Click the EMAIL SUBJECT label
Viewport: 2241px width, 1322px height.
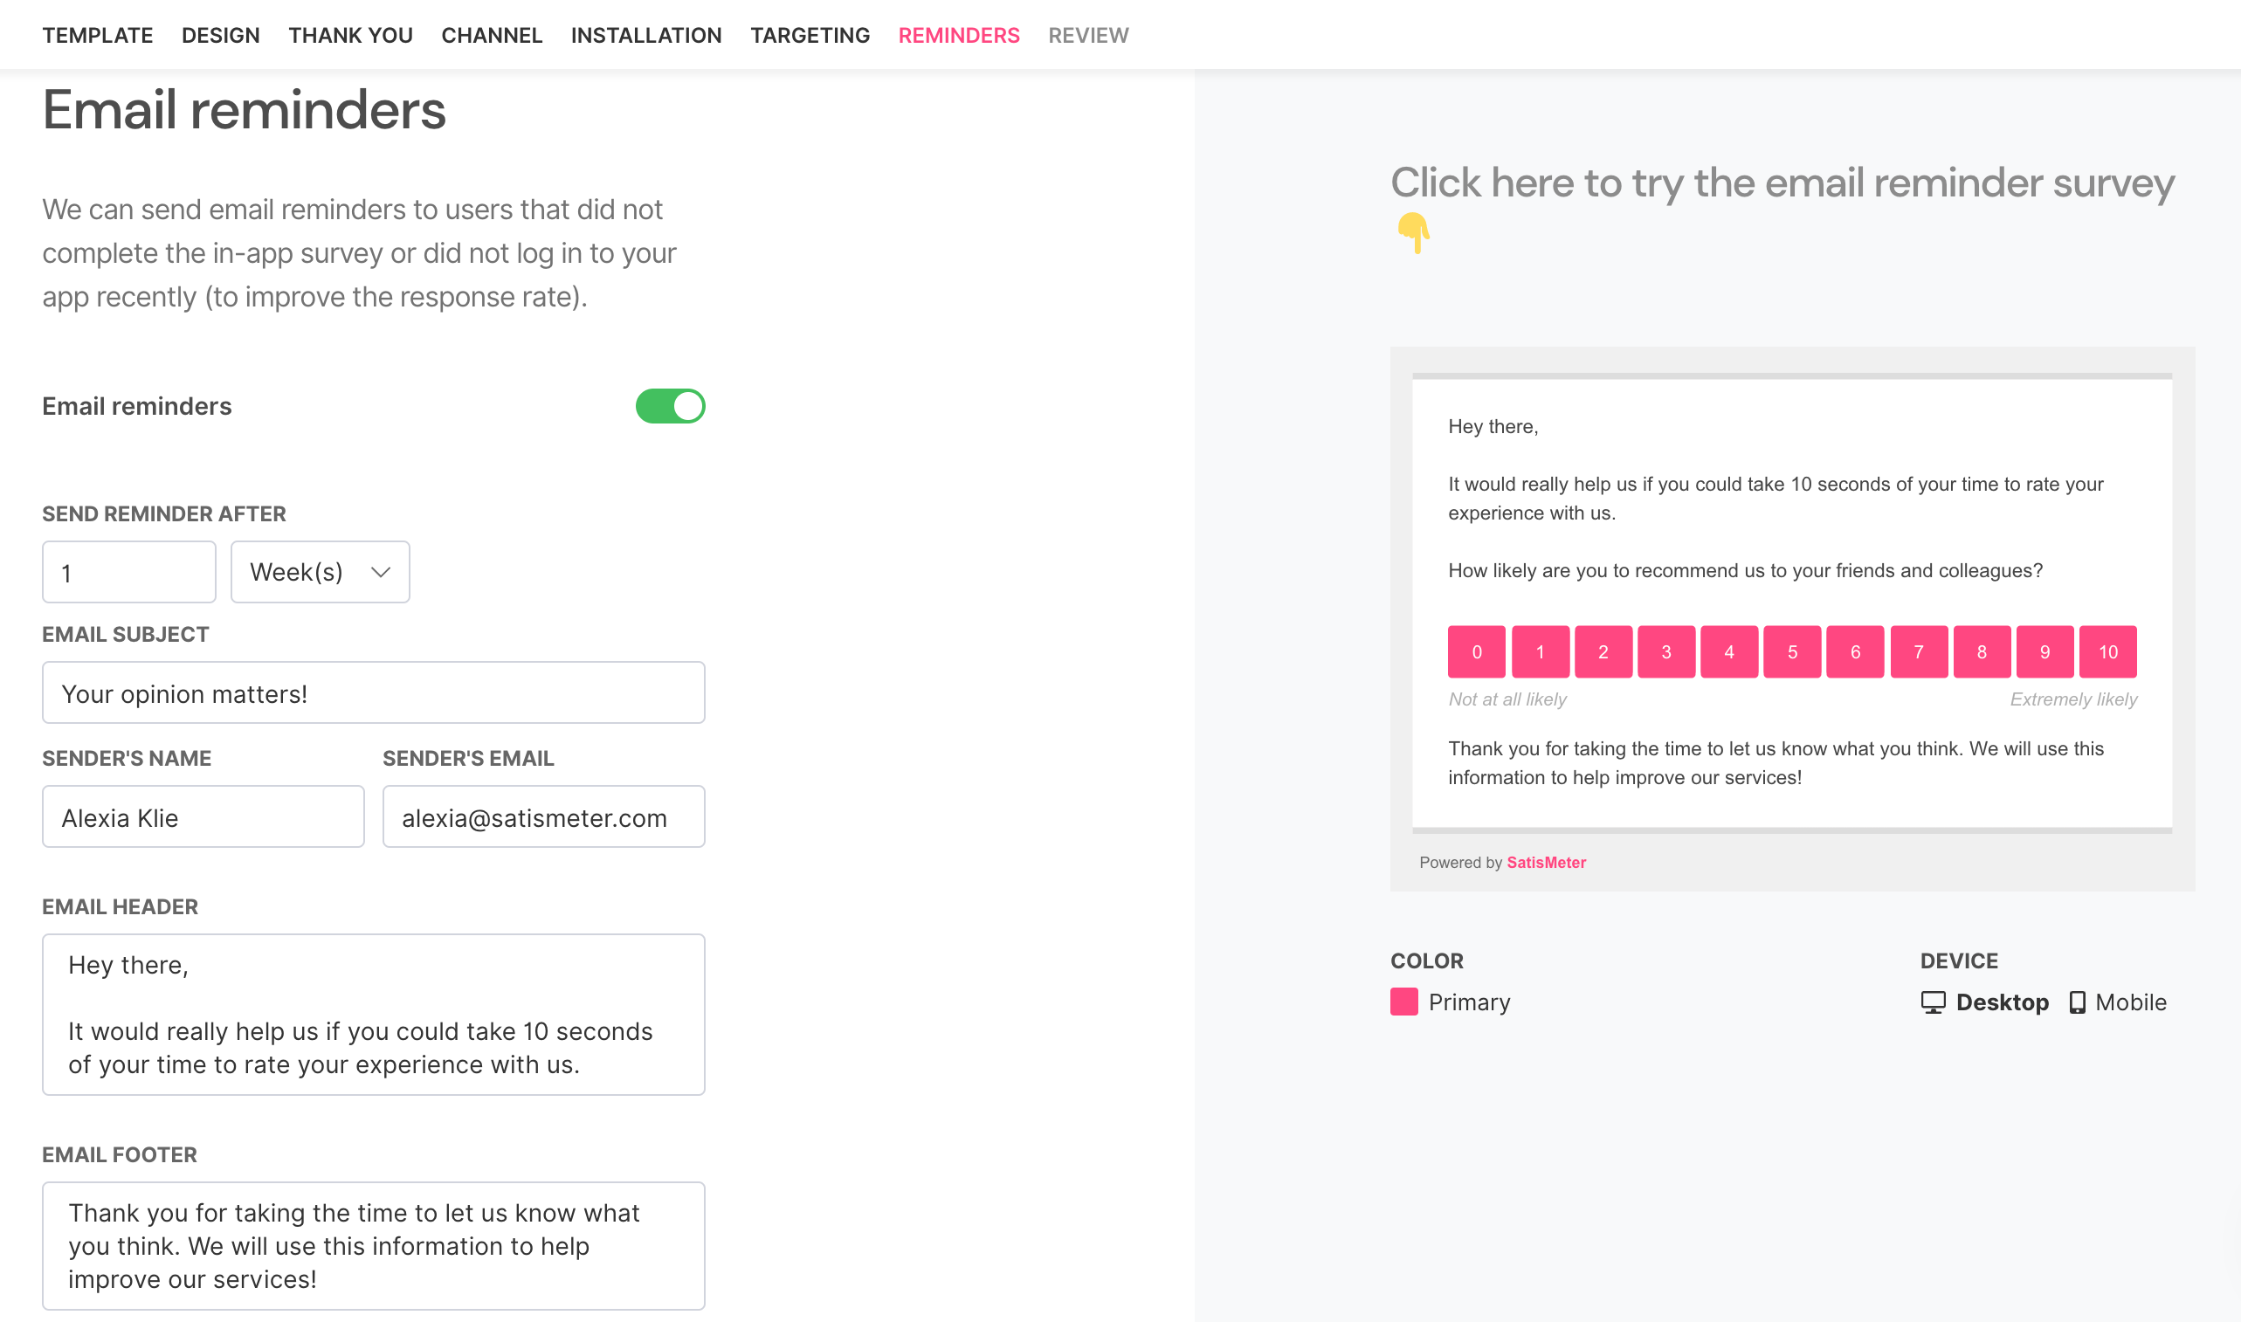coord(126,634)
